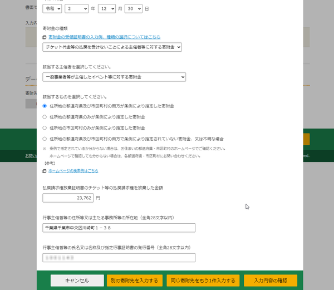
Task: Click the external-link icon beside ホームページの検索例
Action: 45,171
